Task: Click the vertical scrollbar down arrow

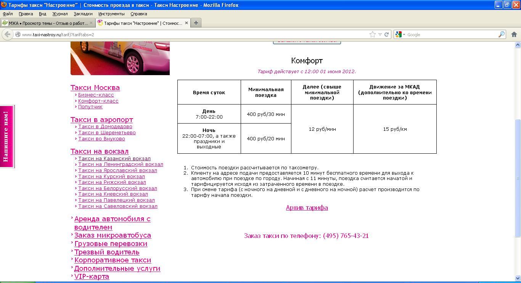Action: point(518,278)
